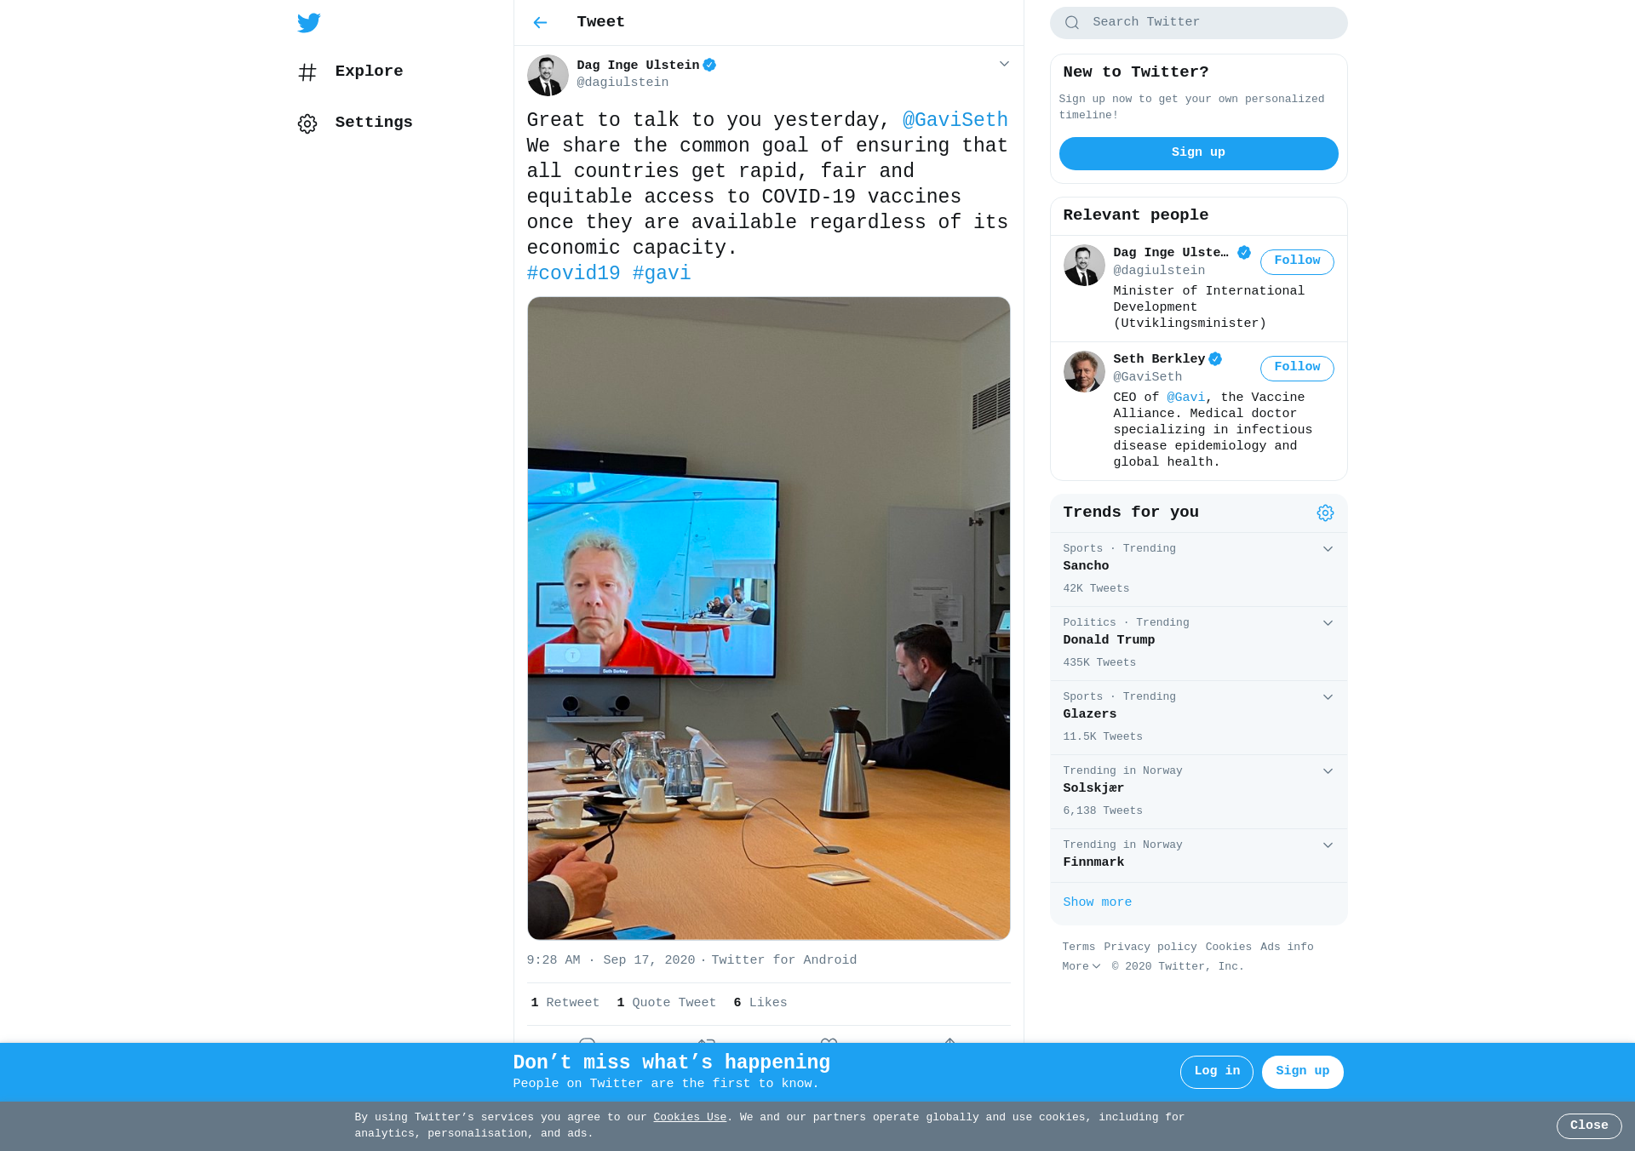Open the tweet options chevron
Viewport: 1635px width, 1151px height.
[x=1004, y=64]
